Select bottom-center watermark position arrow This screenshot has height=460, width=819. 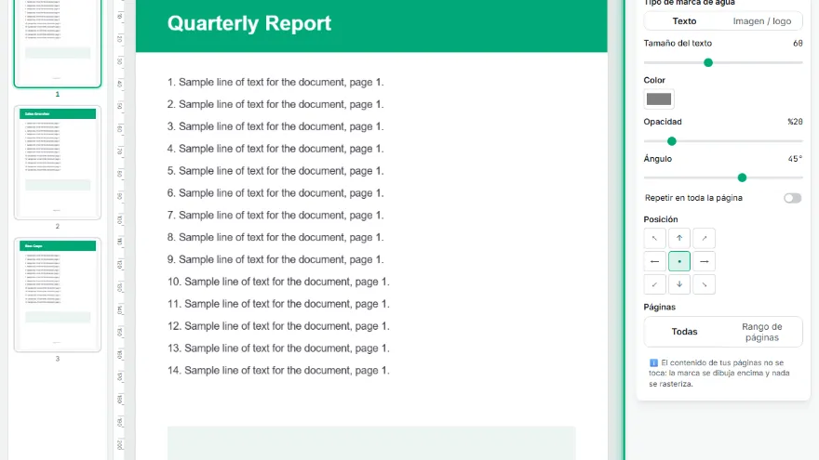(x=679, y=284)
